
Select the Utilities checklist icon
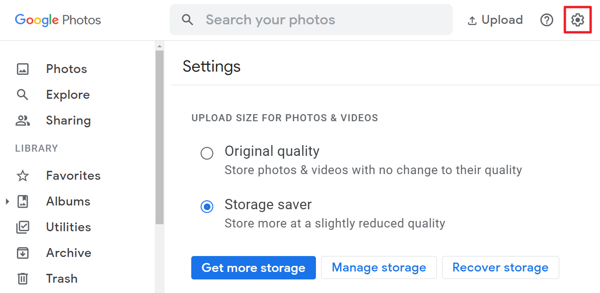tap(22, 227)
